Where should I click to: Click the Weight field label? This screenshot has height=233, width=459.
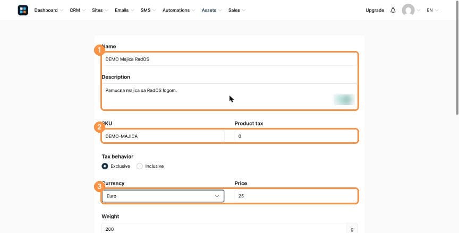pyautogui.click(x=110, y=217)
